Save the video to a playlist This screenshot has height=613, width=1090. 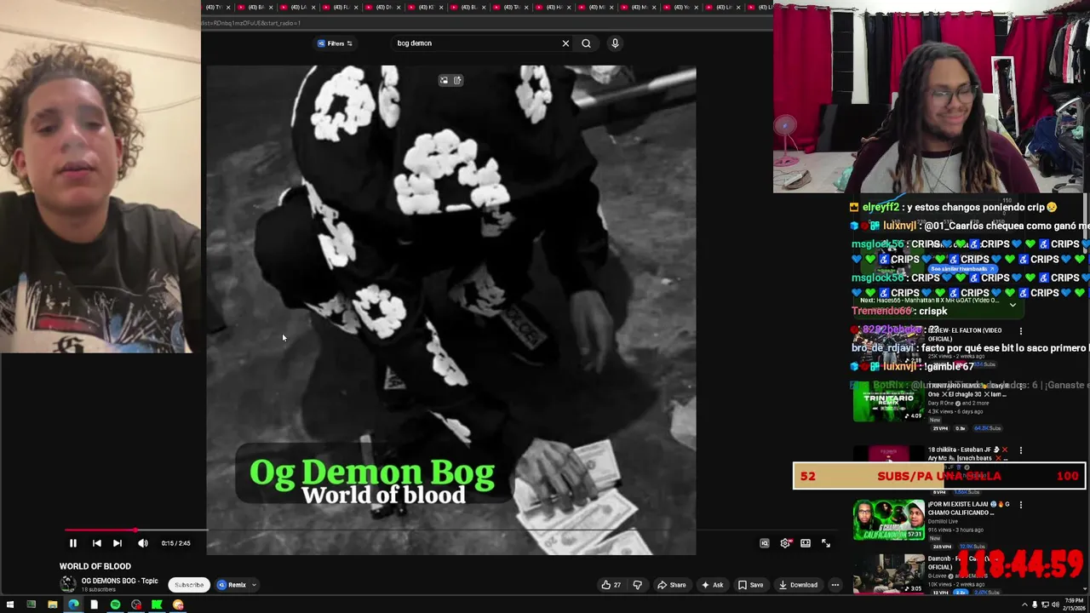point(750,585)
